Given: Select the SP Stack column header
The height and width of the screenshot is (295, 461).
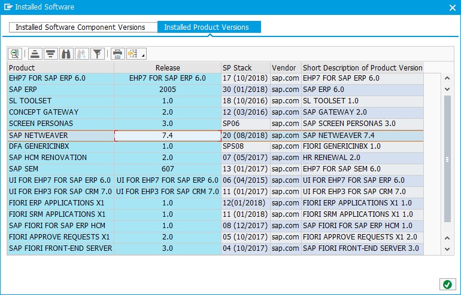Looking at the screenshot, I should (245, 67).
